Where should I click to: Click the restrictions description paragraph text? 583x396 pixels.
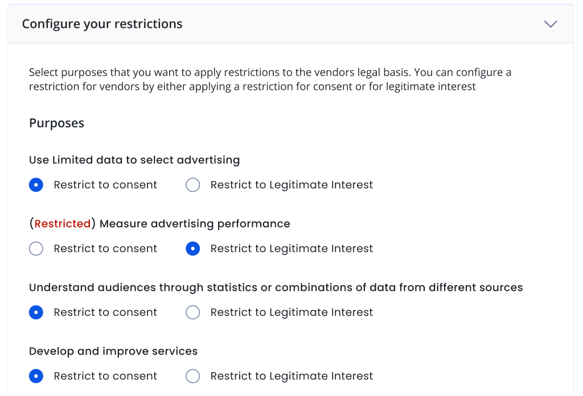[x=270, y=80]
